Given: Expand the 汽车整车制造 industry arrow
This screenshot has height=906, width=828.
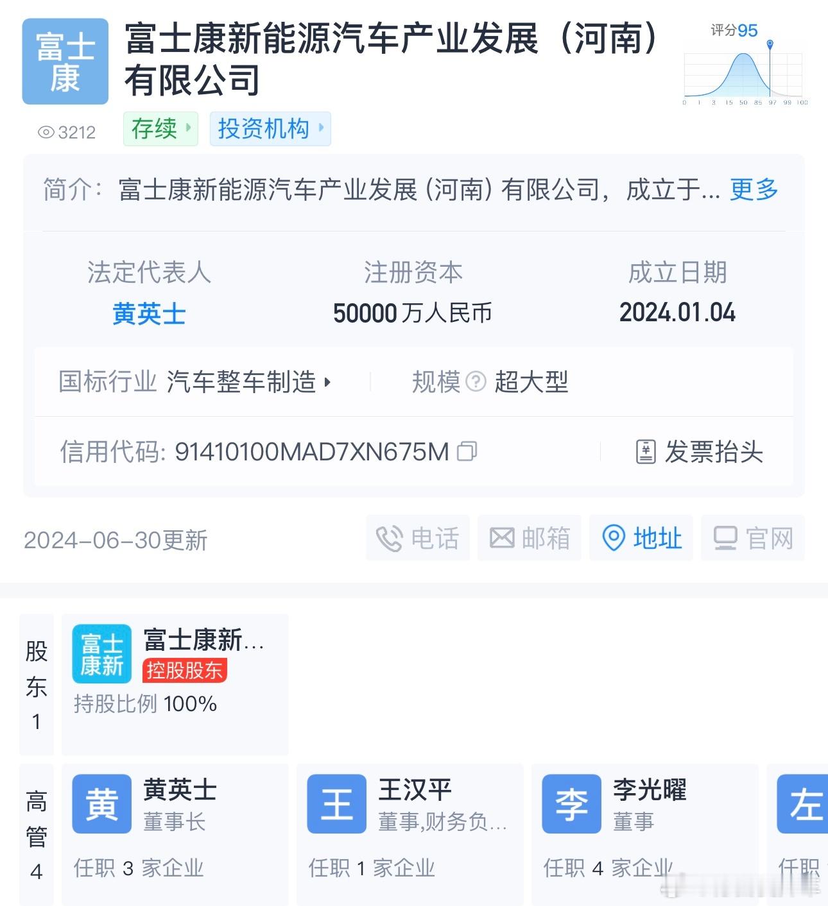Looking at the screenshot, I should click(x=327, y=382).
